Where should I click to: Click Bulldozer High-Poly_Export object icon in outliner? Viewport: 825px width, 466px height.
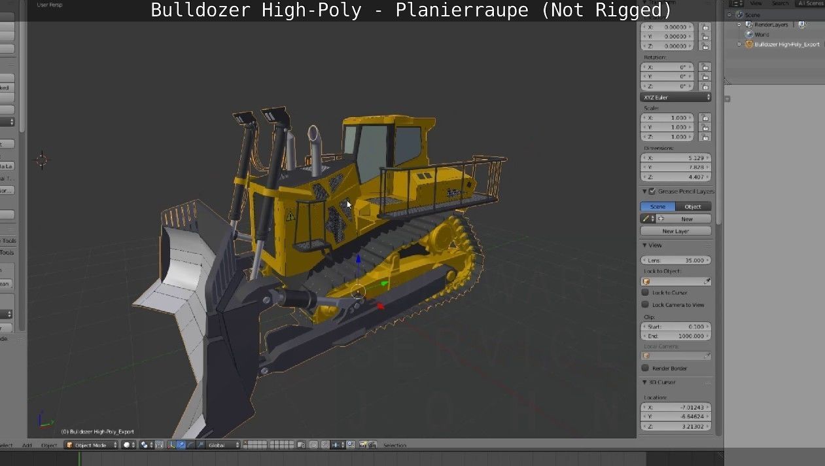(x=749, y=45)
